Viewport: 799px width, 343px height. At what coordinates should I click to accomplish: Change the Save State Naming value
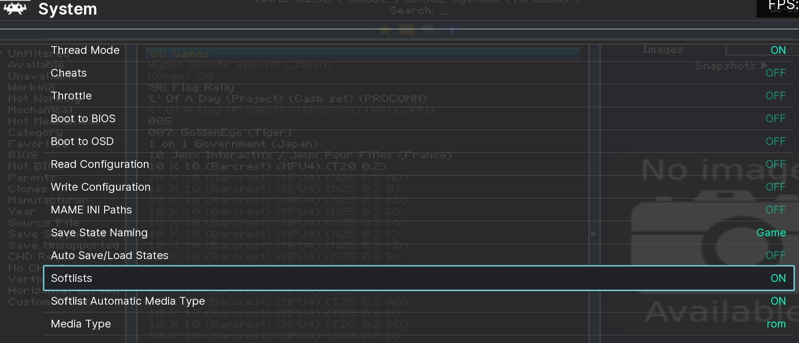click(x=419, y=233)
